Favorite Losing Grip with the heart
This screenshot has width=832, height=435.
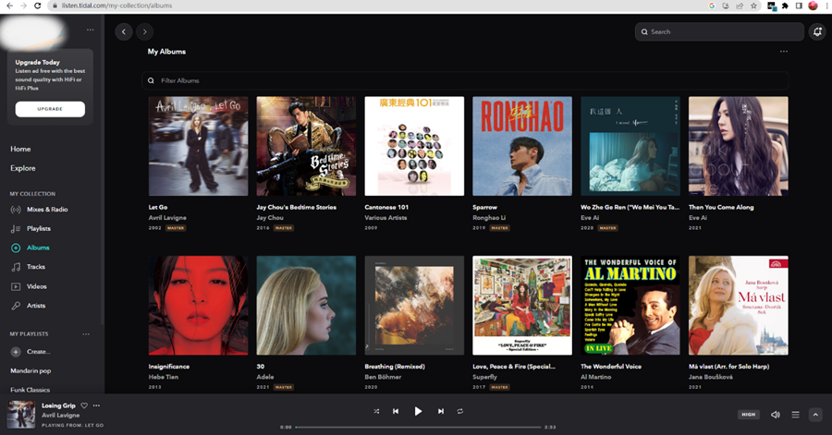[84, 405]
